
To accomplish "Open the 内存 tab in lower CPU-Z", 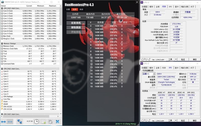I will point(164,68).
